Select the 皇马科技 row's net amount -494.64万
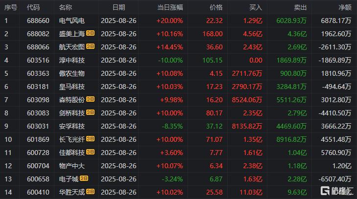Screen dimensions: 357x199 click(336, 87)
